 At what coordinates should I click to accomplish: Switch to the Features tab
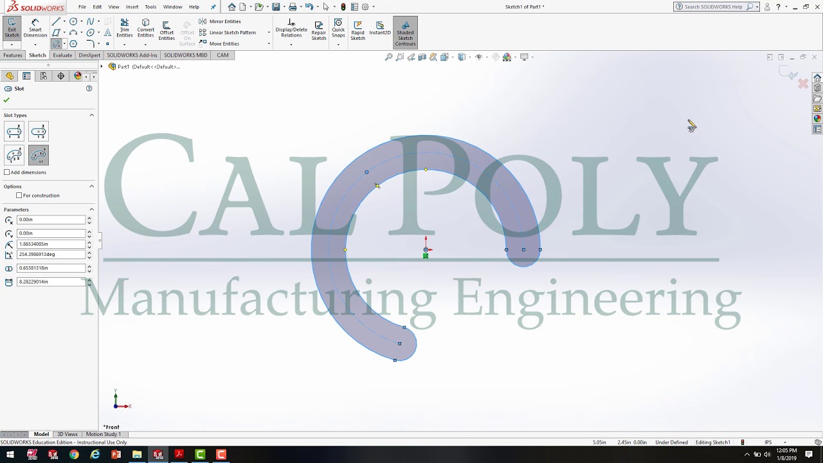13,55
